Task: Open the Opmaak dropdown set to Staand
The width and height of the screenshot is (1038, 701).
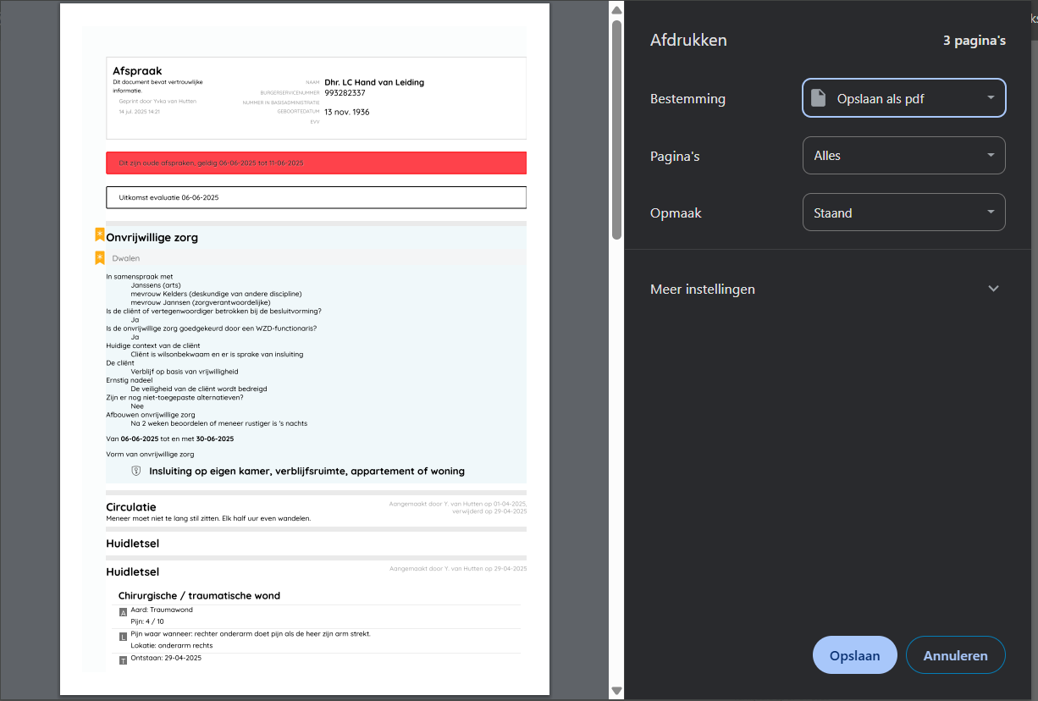Action: (x=903, y=213)
